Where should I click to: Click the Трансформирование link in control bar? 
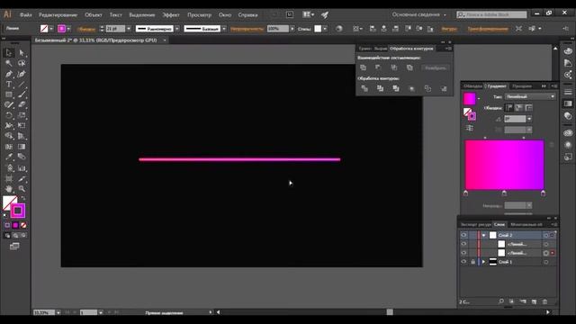488,29
